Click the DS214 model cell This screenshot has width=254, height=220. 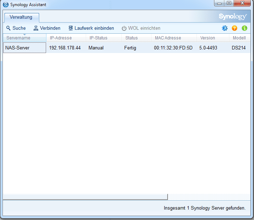click(239, 48)
